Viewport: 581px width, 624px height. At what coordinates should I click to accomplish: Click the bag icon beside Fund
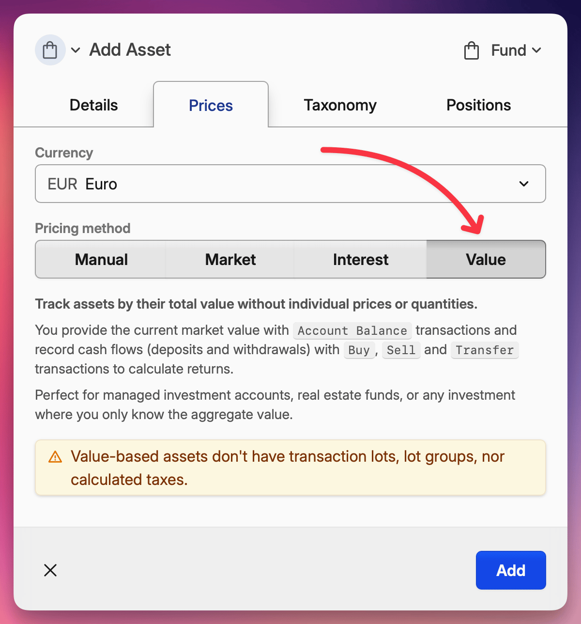click(471, 50)
